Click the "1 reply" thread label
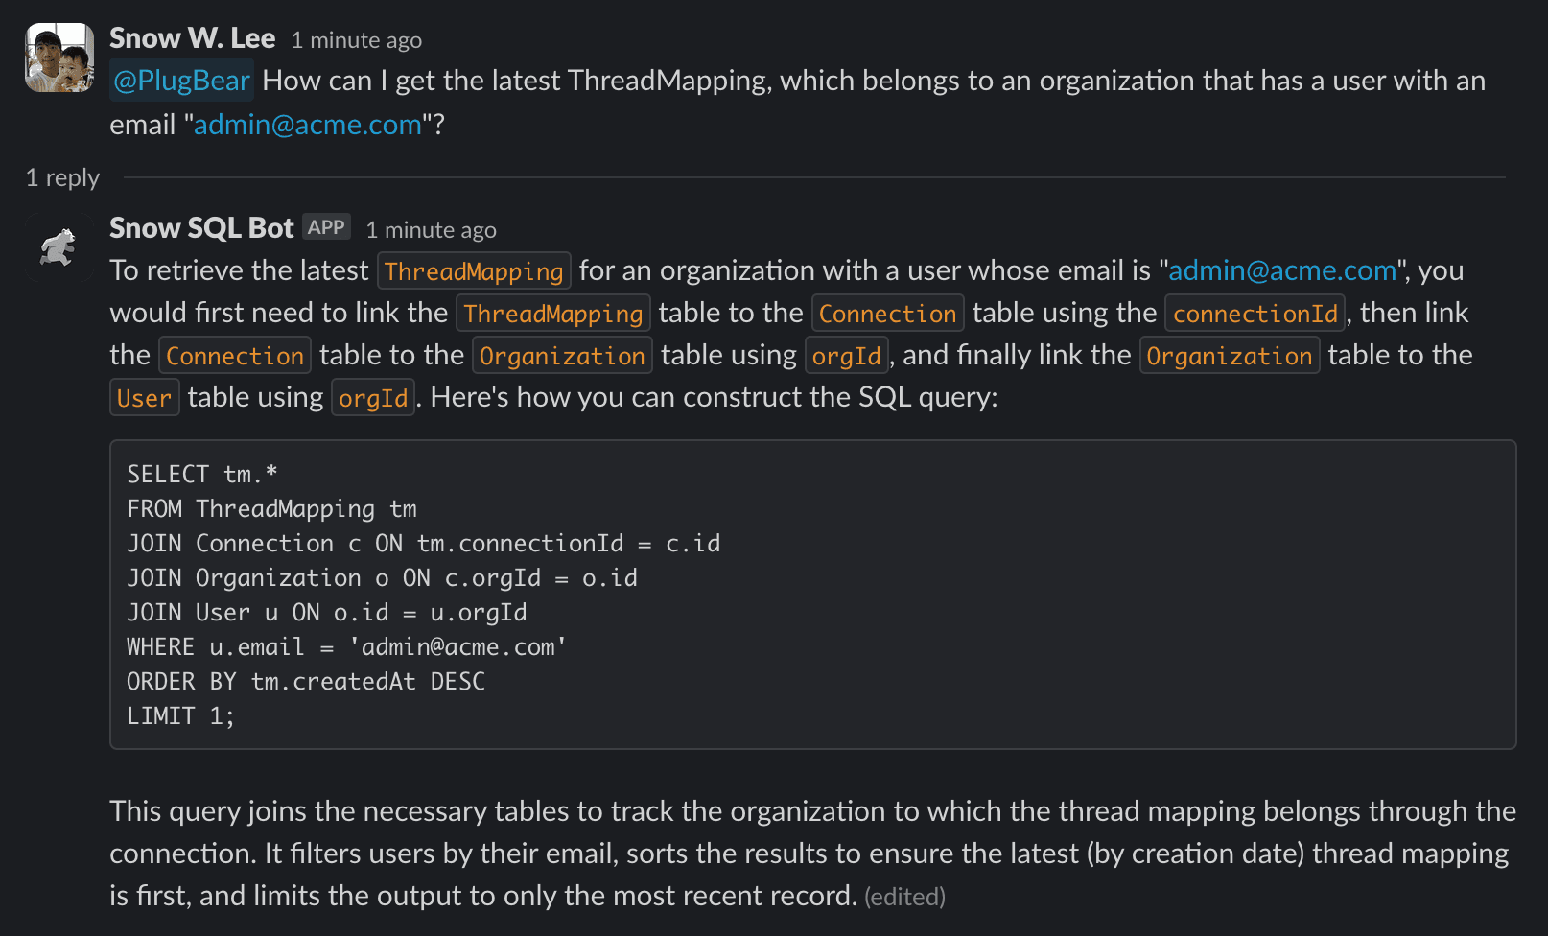 coord(62,177)
